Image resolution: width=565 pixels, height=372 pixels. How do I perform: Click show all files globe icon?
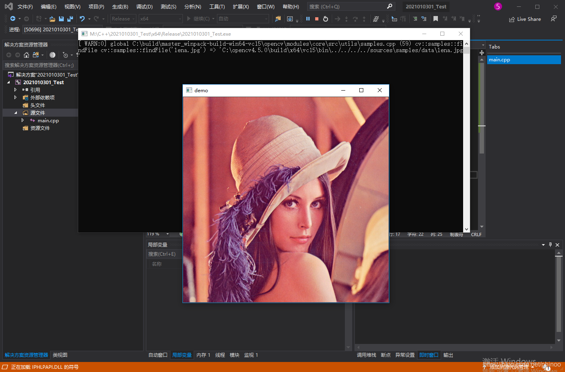53,55
